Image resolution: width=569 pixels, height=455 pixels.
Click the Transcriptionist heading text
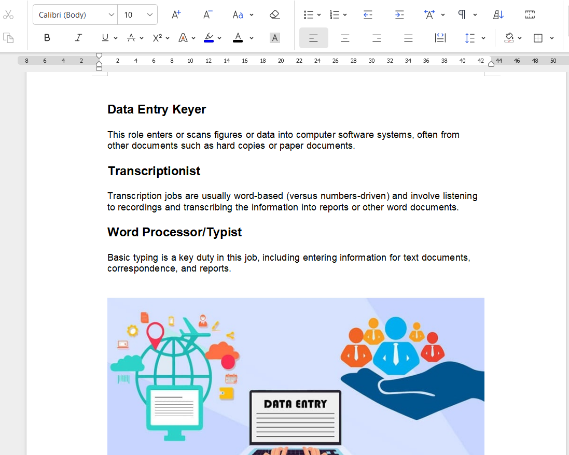pos(154,171)
